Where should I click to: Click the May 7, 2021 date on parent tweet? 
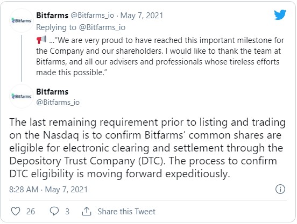point(142,16)
